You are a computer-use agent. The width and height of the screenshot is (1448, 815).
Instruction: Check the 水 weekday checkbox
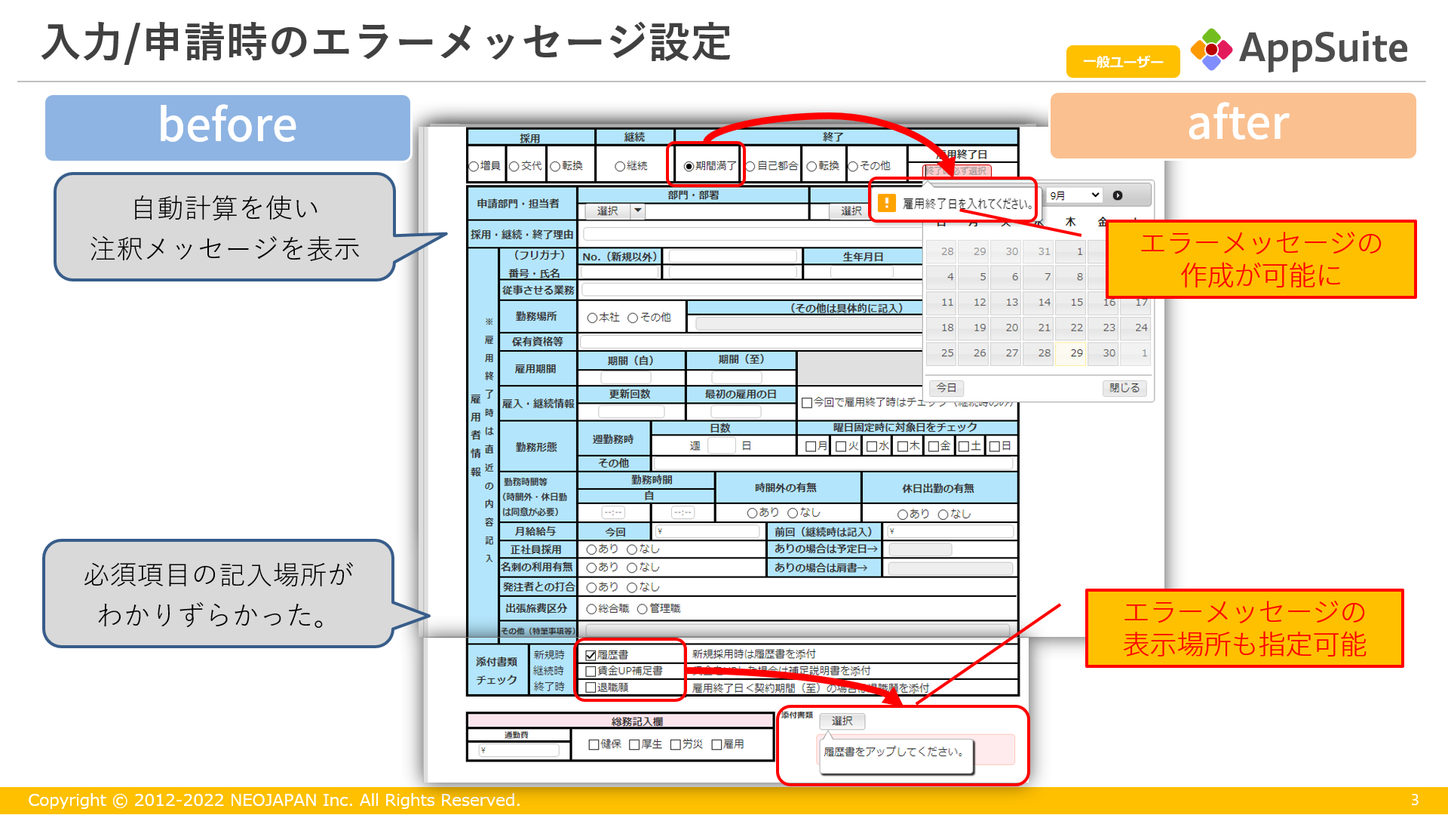[x=872, y=446]
